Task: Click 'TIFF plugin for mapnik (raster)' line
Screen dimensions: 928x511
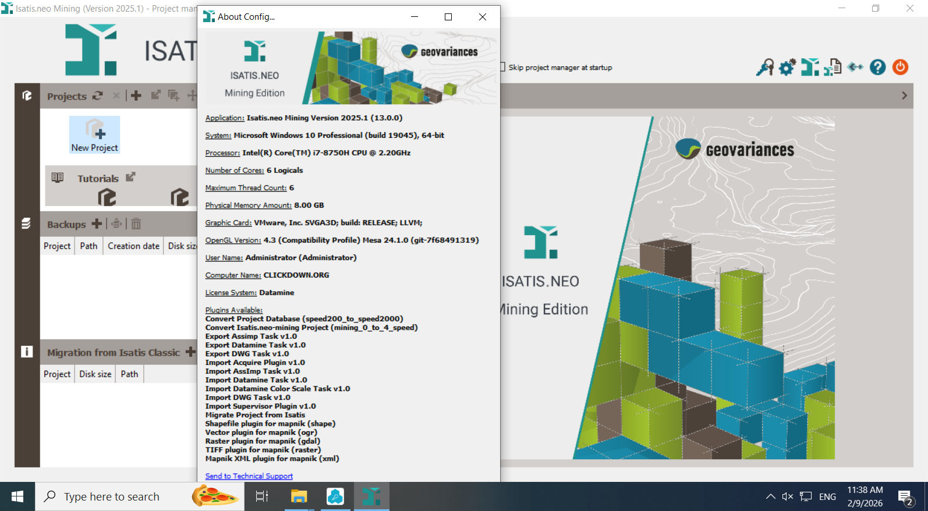Action: [x=263, y=450]
